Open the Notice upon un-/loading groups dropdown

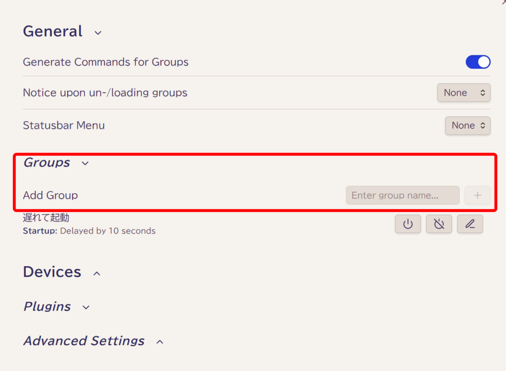click(x=464, y=92)
